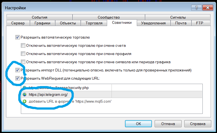Close the Настройки dialog with the X
Image resolution: width=217 pixels, height=133 pixels.
[208, 8]
